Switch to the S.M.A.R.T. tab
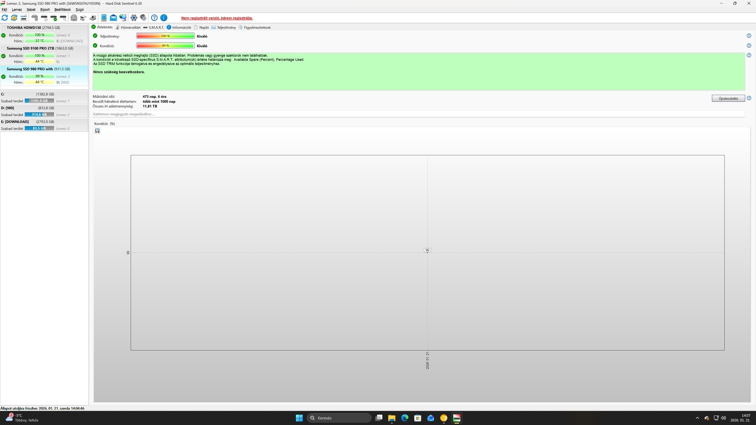Viewport: 756px width, 425px height. point(156,27)
